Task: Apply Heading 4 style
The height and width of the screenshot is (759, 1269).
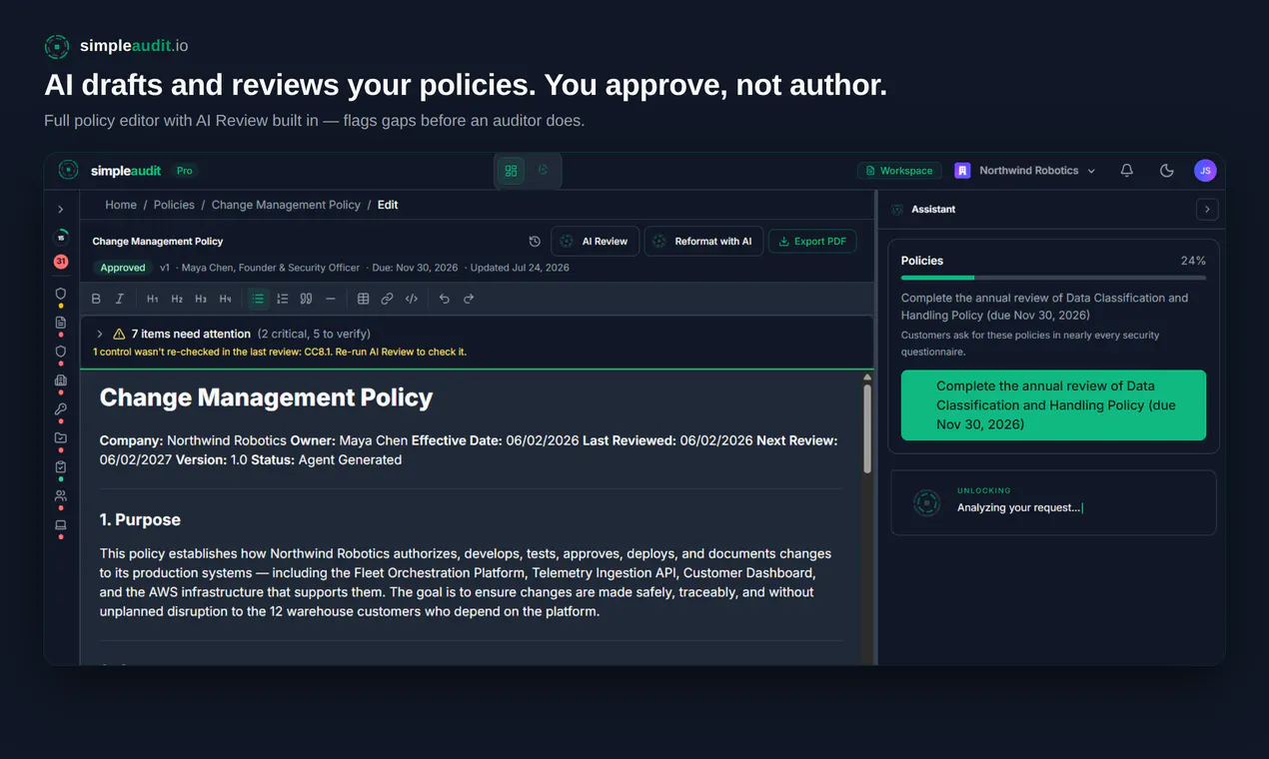Action: tap(225, 299)
